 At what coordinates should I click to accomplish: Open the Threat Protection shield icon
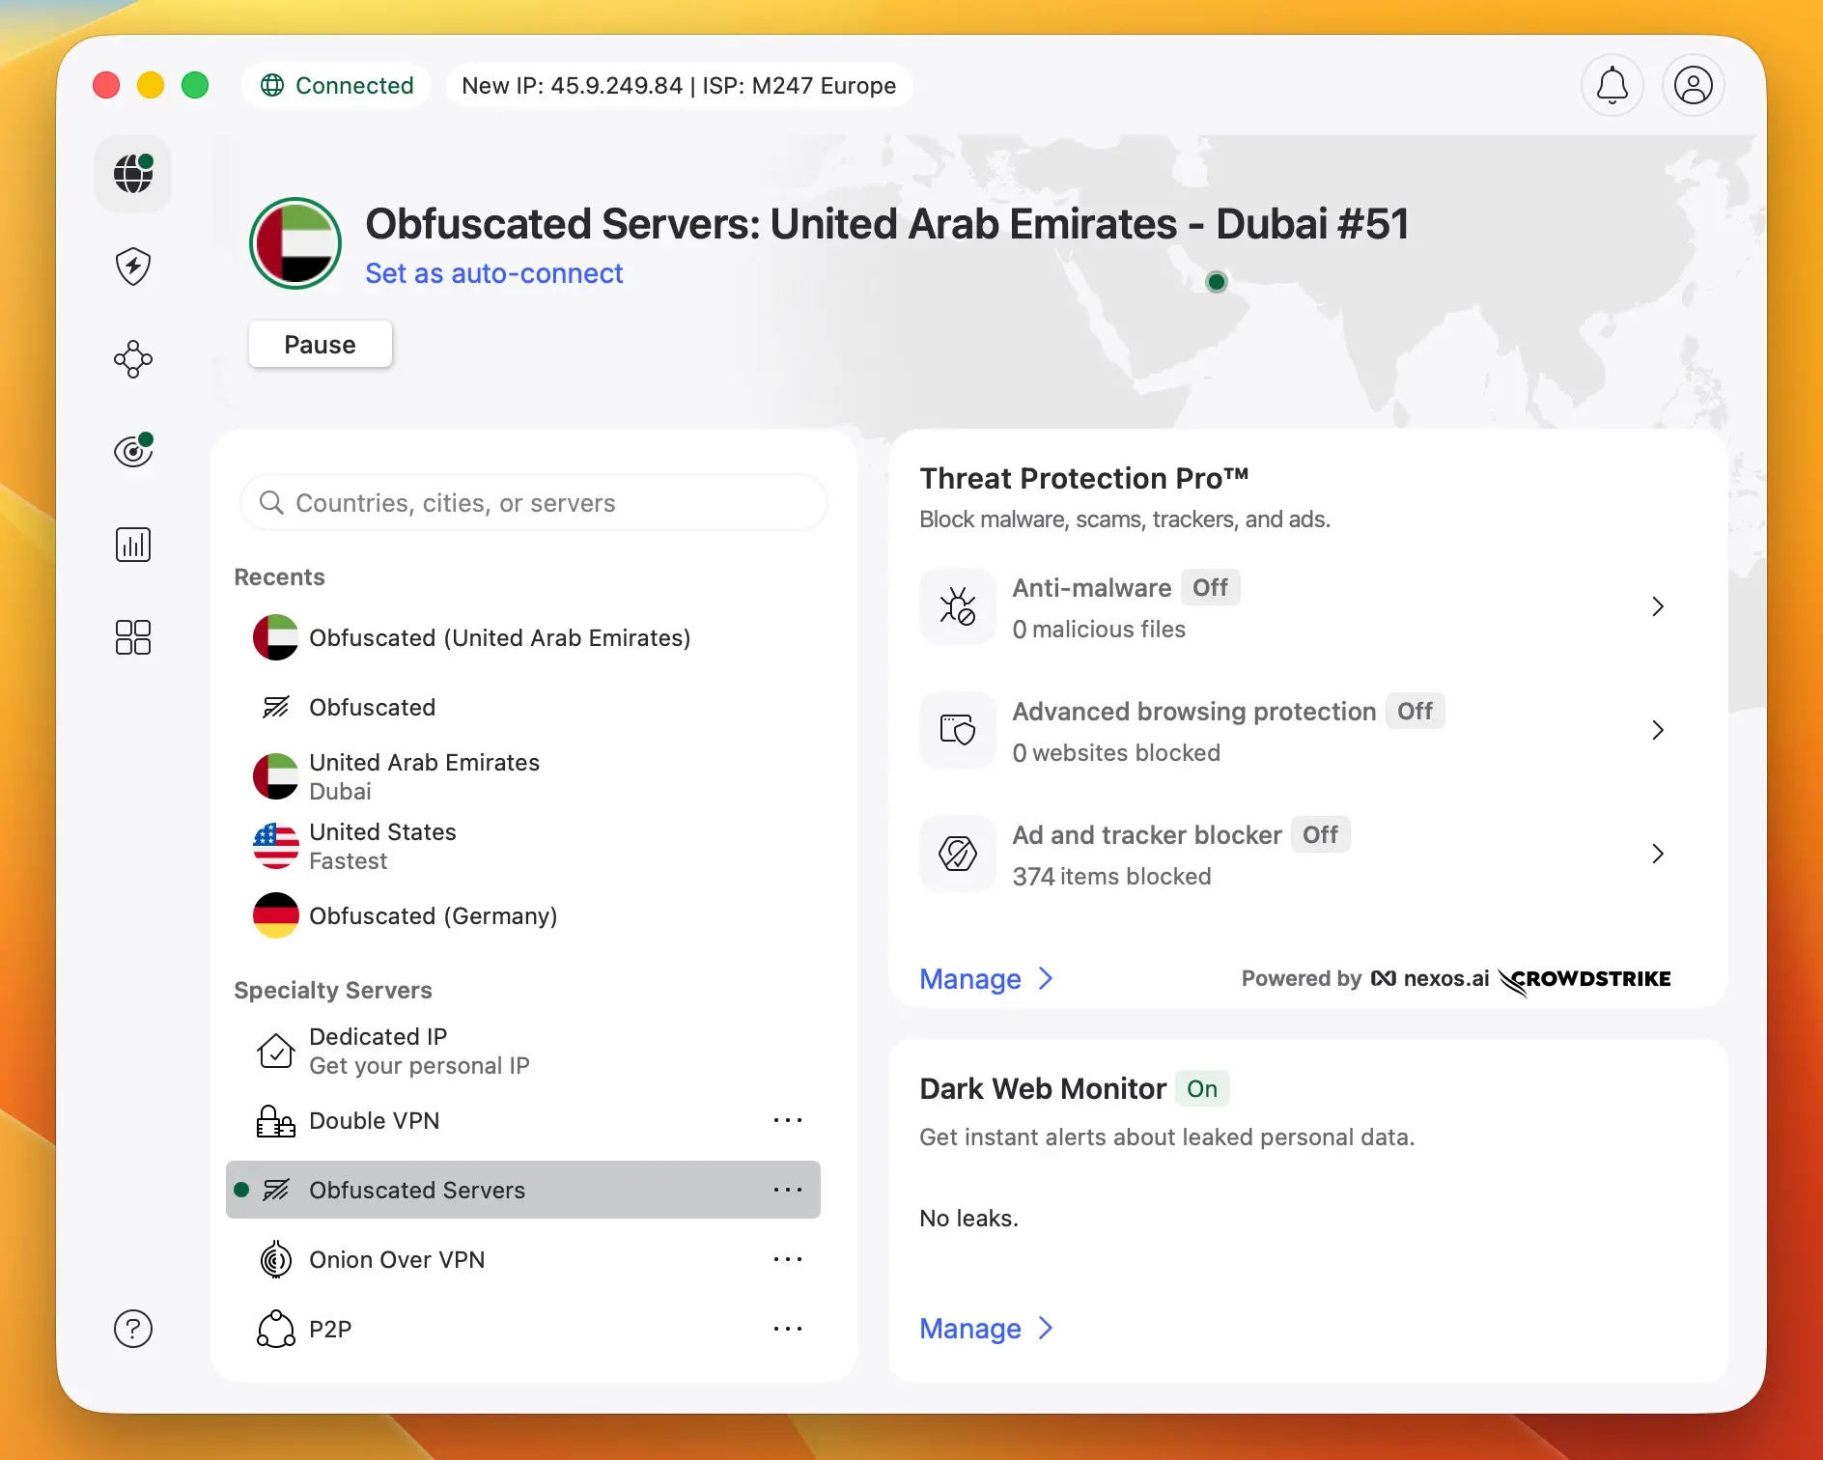[x=133, y=267]
